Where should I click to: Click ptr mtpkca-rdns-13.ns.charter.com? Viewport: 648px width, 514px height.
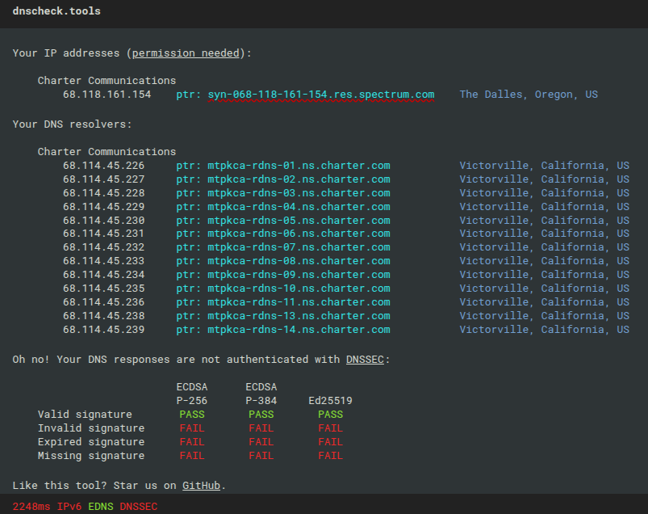[299, 316]
